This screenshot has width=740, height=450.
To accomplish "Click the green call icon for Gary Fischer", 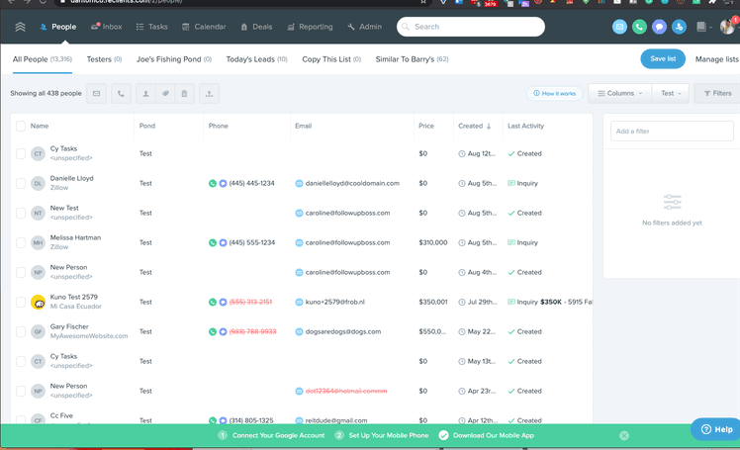I will pyautogui.click(x=213, y=332).
